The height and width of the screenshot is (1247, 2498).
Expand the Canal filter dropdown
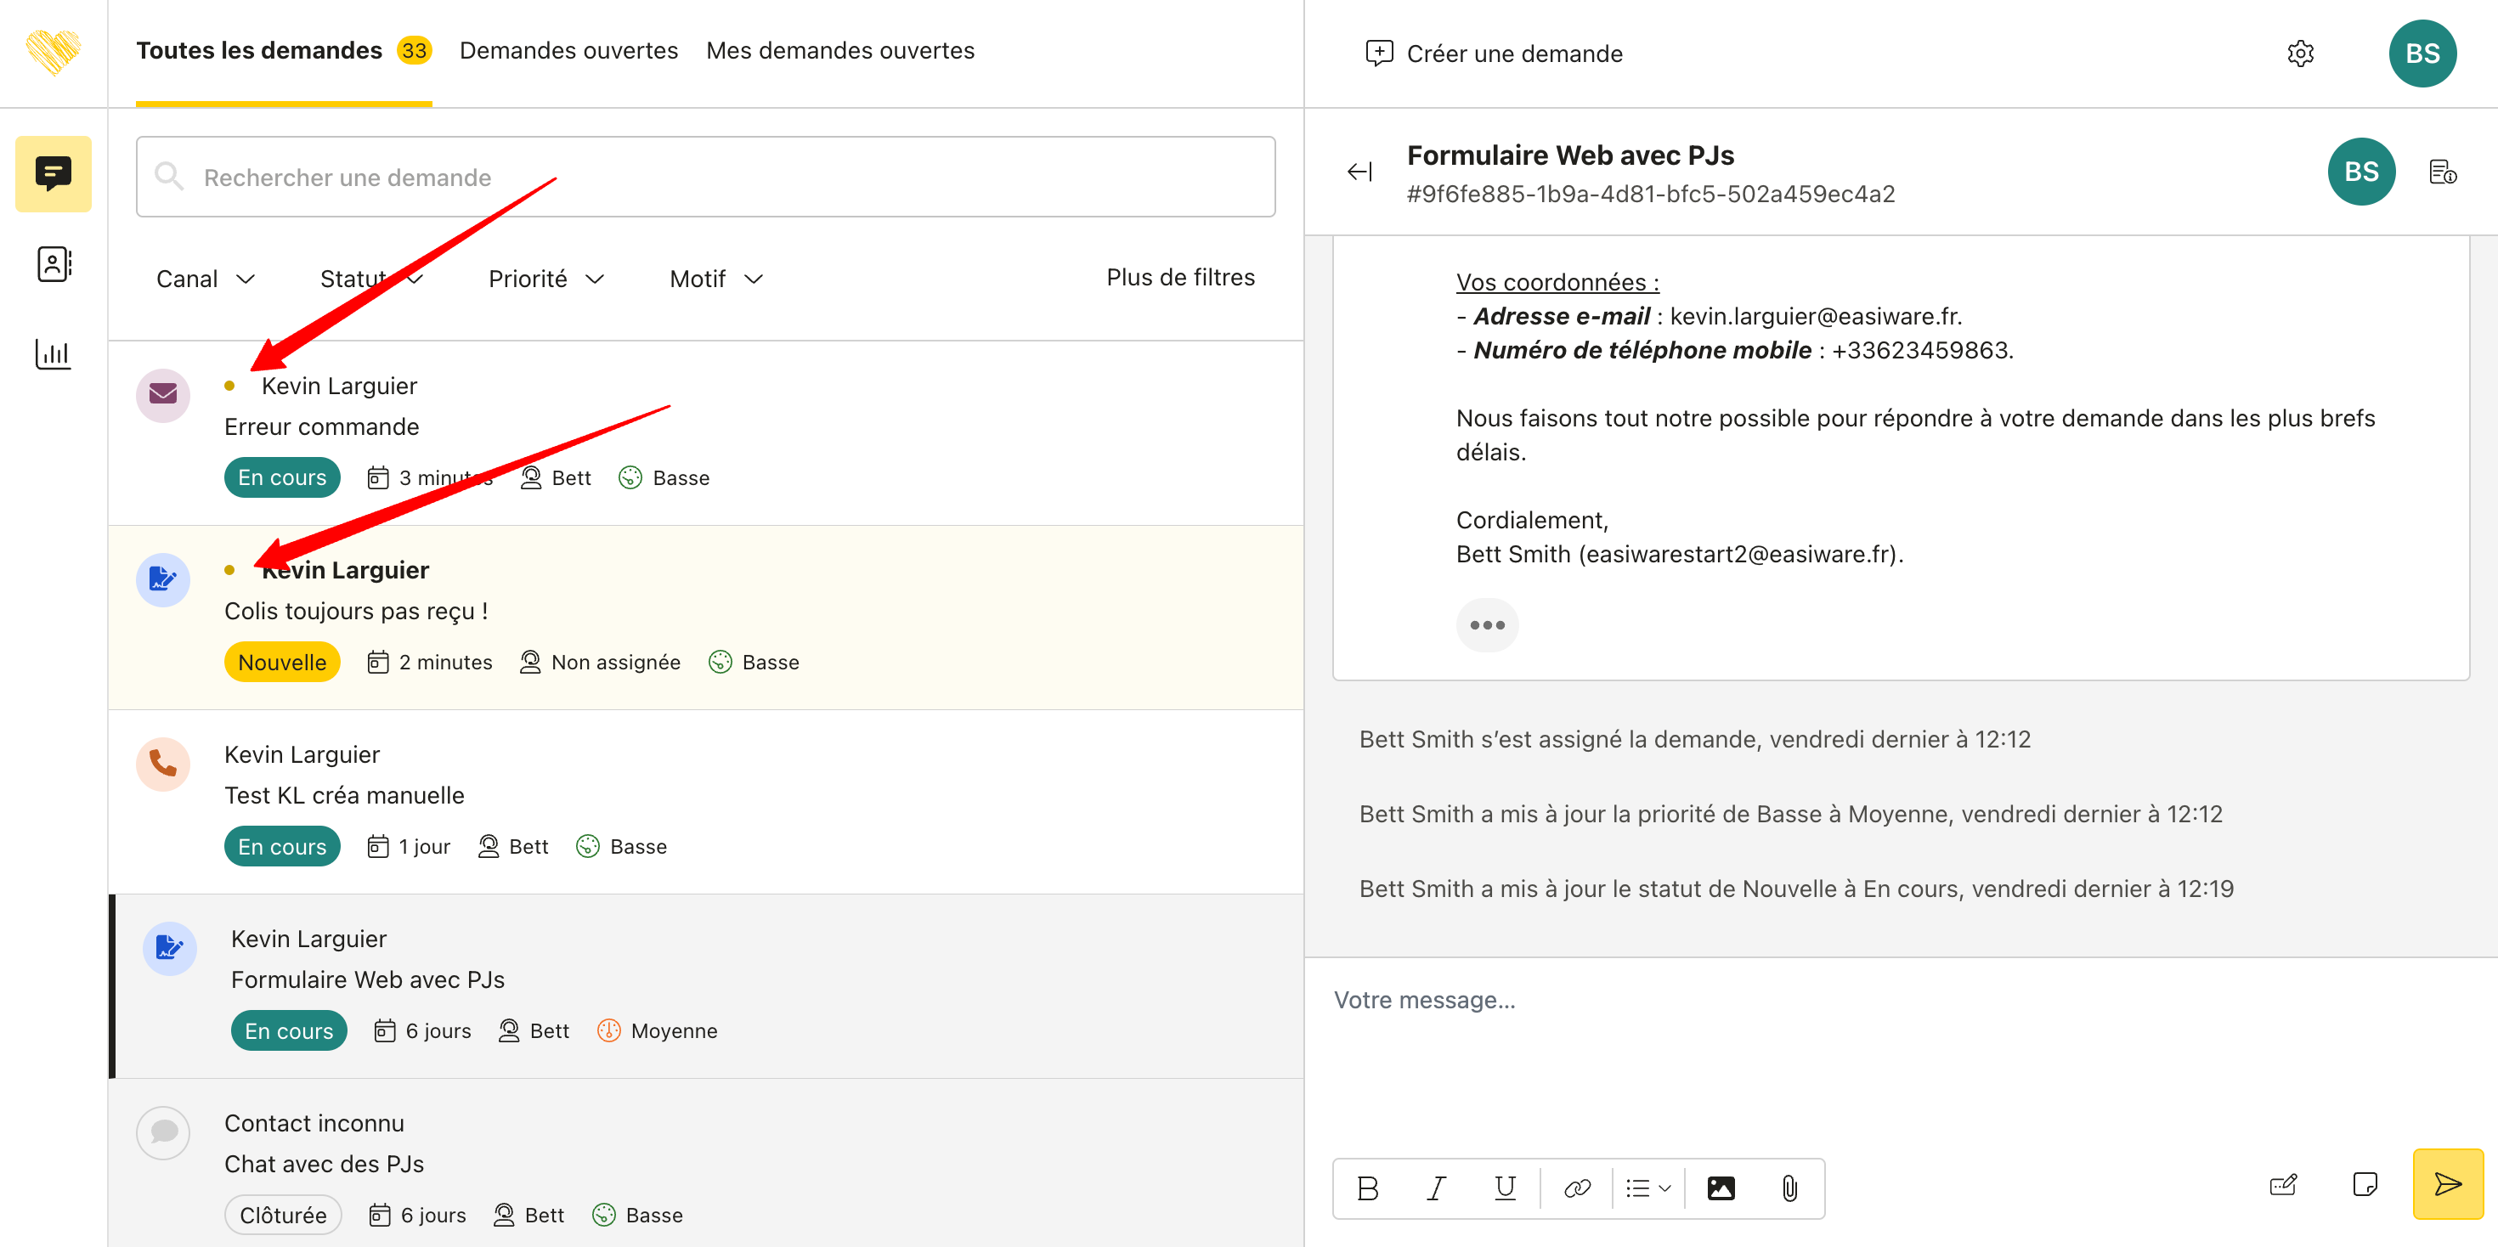205,279
